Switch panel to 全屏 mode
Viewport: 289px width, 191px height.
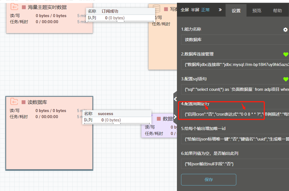click(x=185, y=10)
